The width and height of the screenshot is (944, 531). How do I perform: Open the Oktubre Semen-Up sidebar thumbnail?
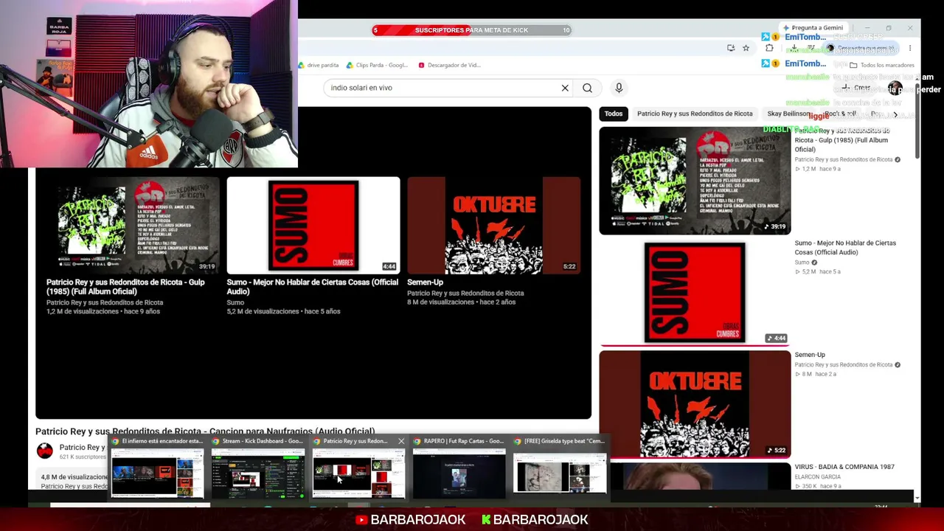695,404
